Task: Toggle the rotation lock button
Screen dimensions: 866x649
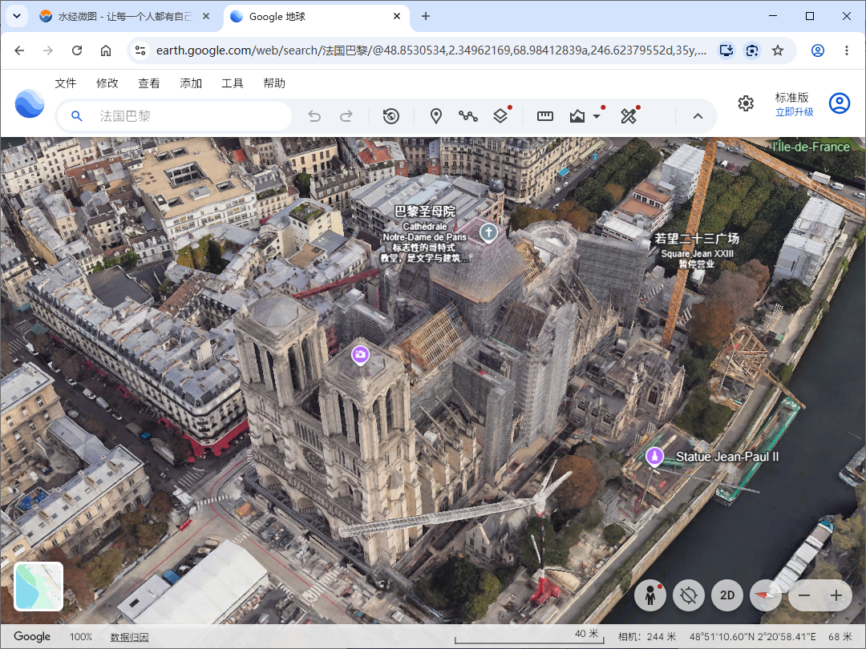Action: pyautogui.click(x=689, y=595)
